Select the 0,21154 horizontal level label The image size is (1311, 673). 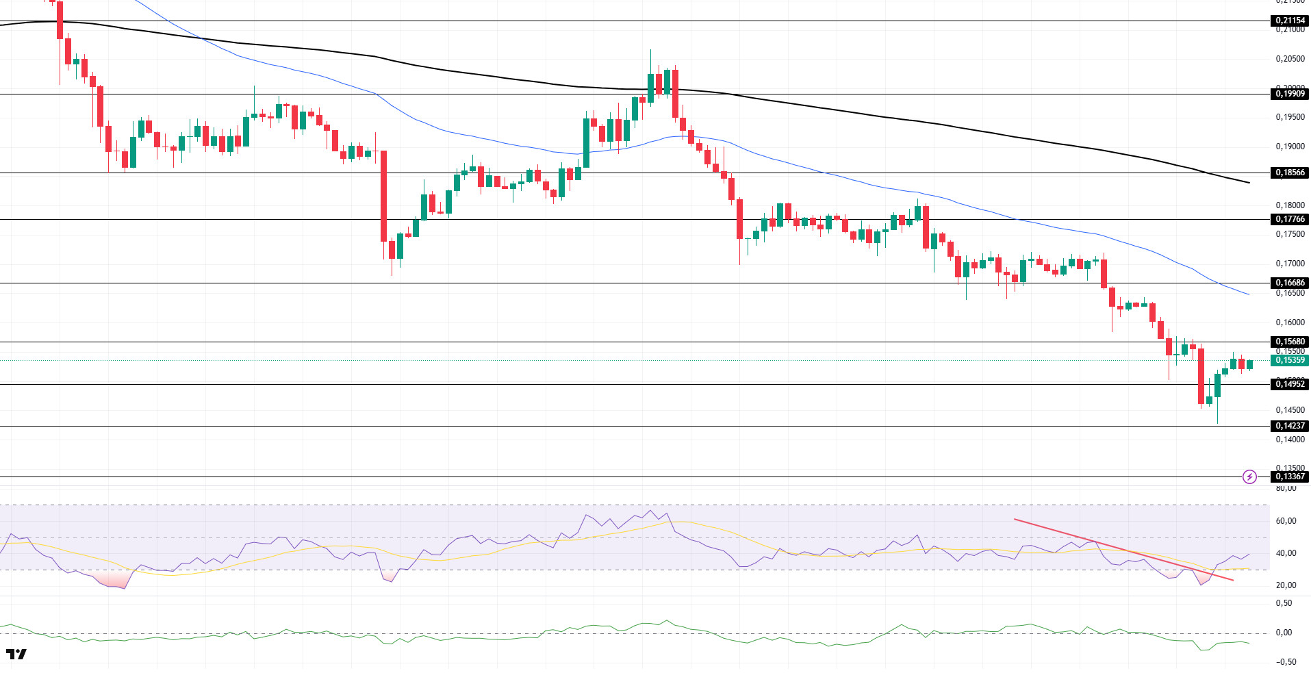(1290, 21)
